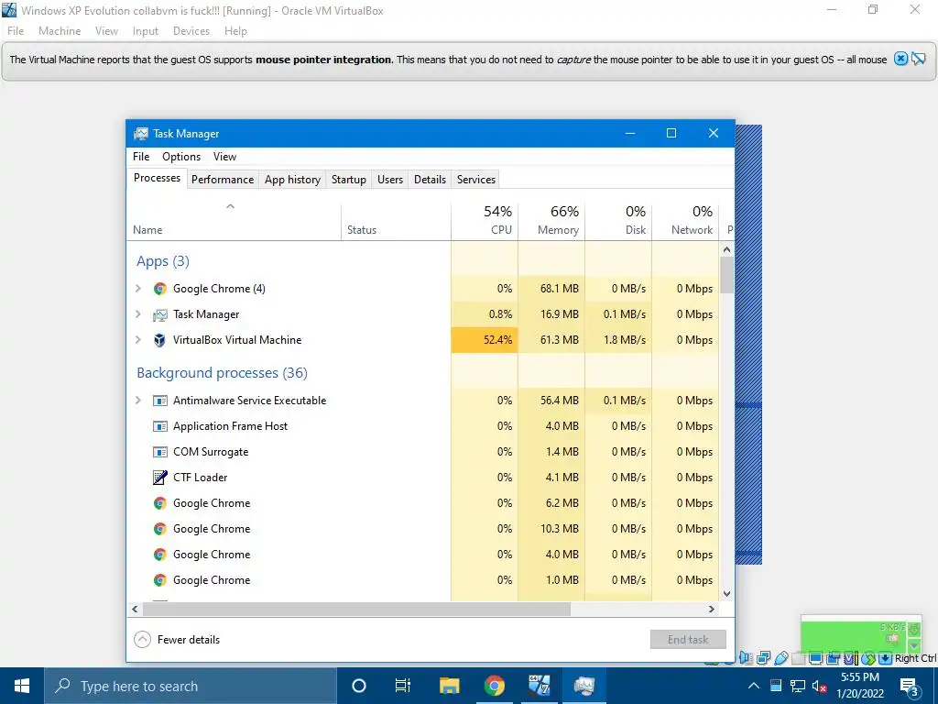
Task: Click the vertical scrollbar down arrow
Action: (726, 594)
